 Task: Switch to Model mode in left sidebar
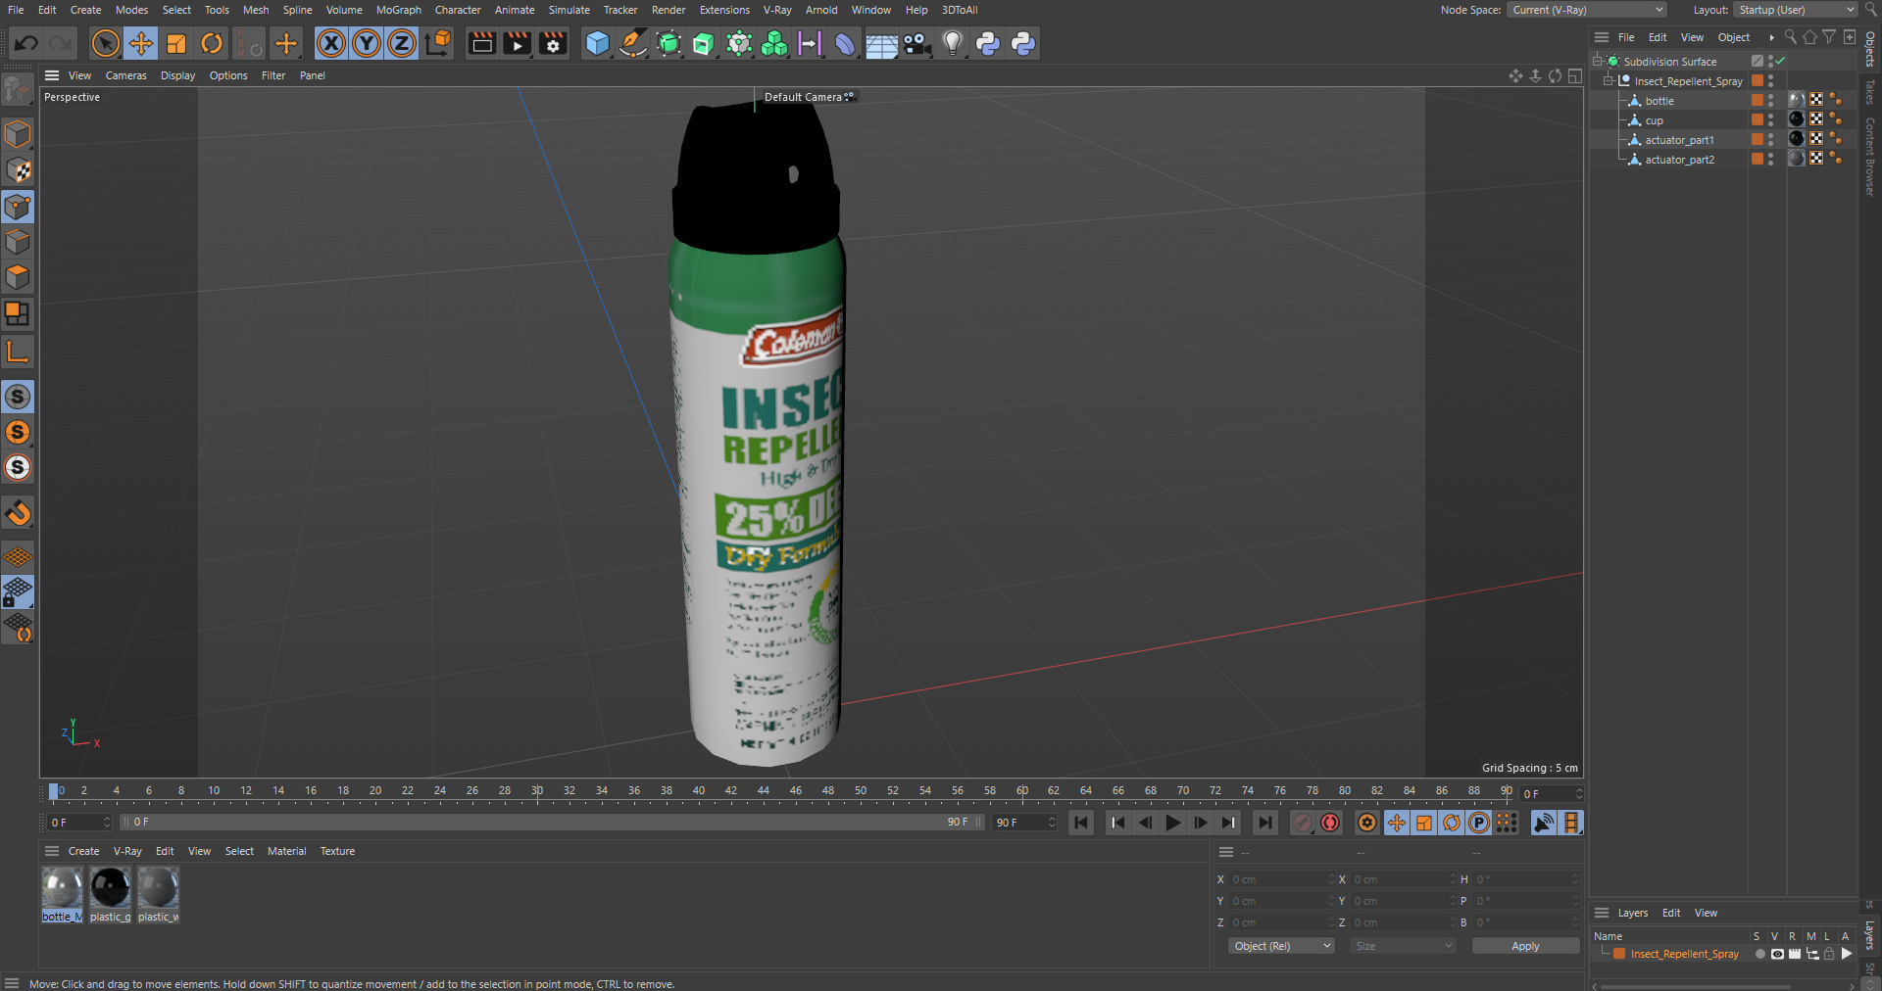tap(18, 133)
